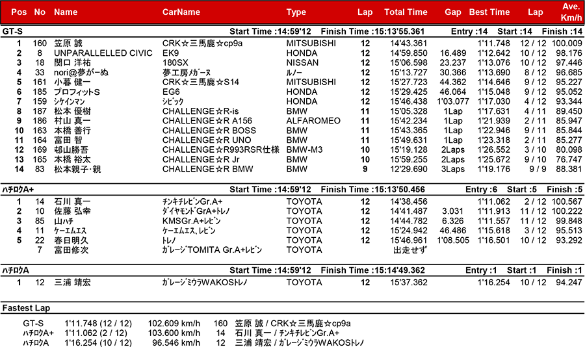Click driver name 笠原 誠 in GT-S results
Viewport: 585px width, 347px height.
[x=68, y=44]
